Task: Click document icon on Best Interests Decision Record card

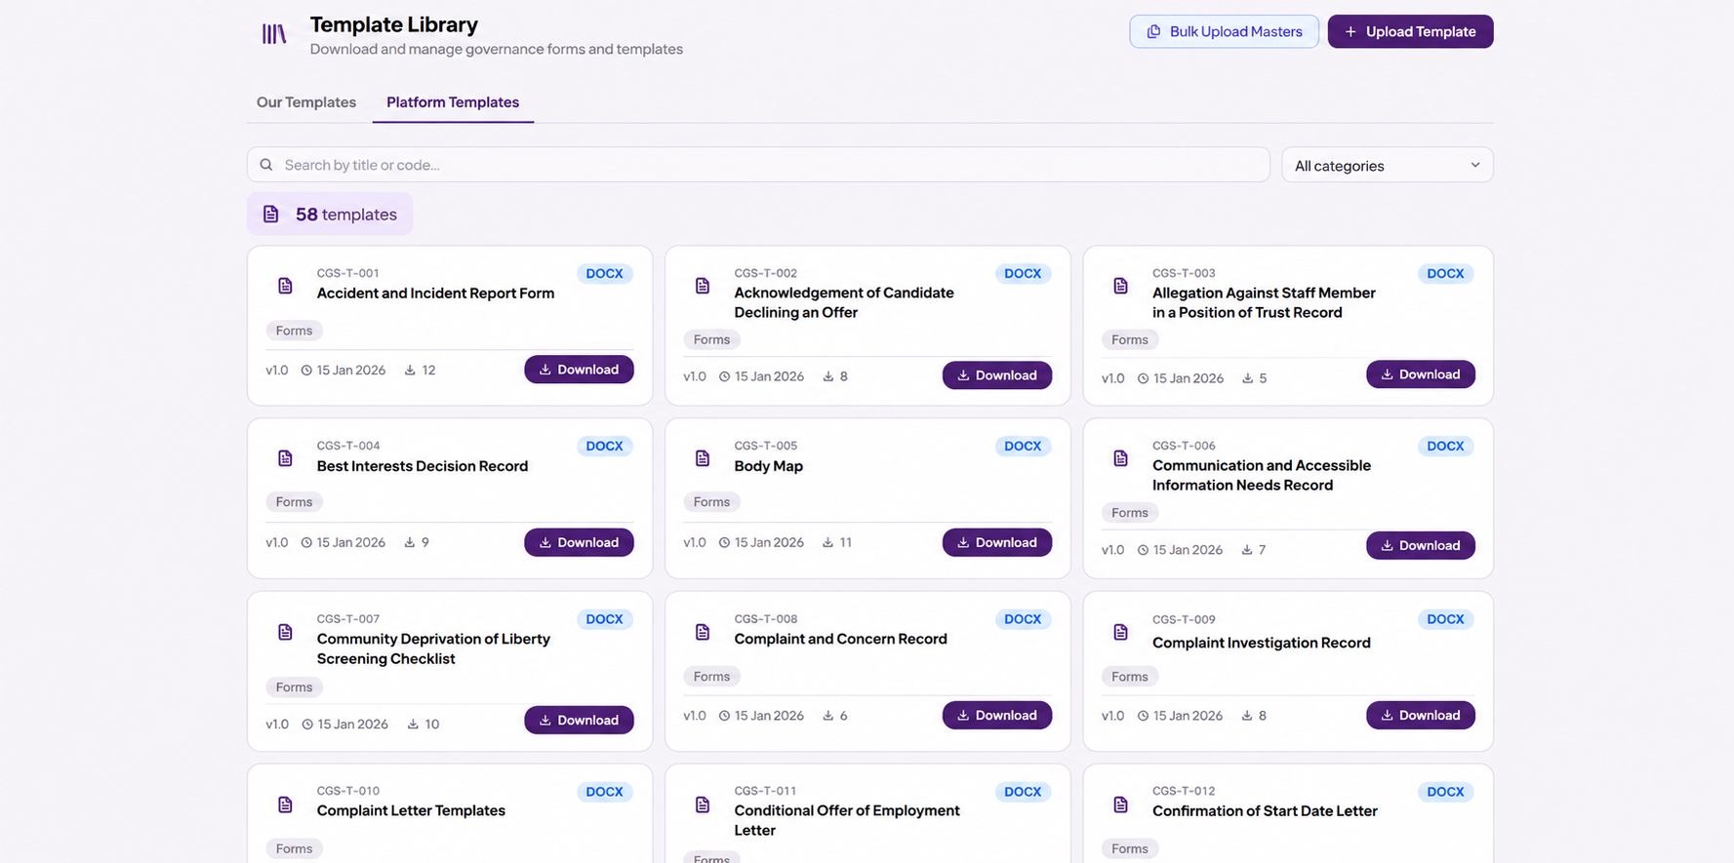Action: [285, 458]
